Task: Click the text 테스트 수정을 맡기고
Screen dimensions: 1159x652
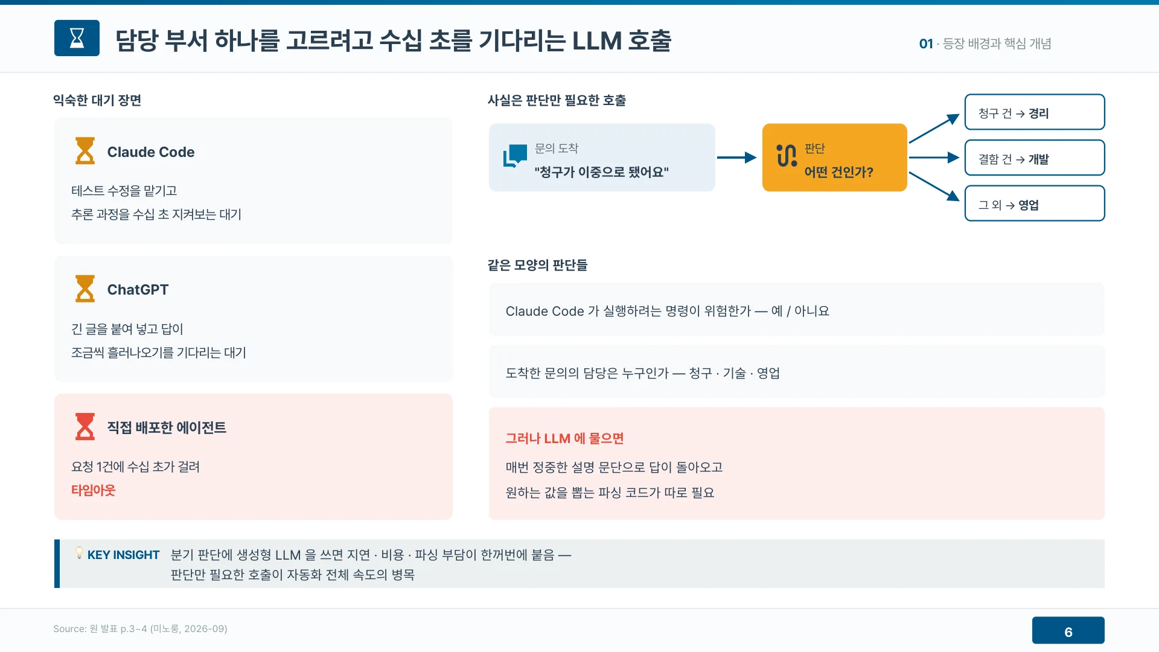Action: (x=124, y=191)
